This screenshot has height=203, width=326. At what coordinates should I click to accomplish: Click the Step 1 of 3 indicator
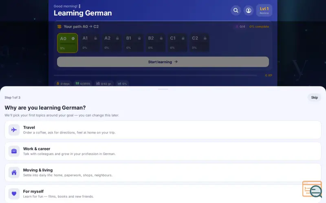coord(13,97)
